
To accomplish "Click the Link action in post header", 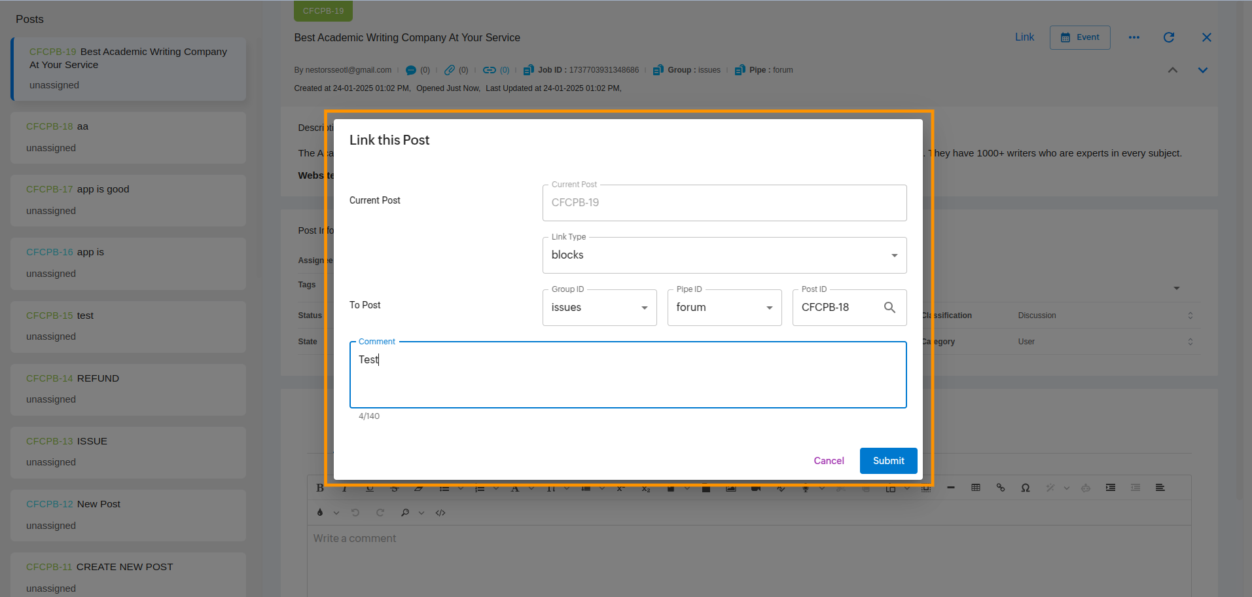I will (x=1024, y=37).
